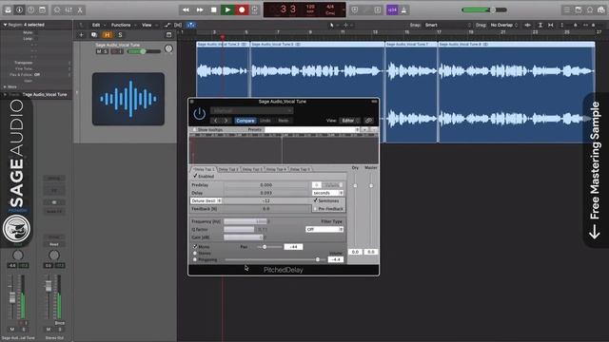609x342 pixels.
Task: Toggle Show Automation icon
Action: pyautogui.click(x=167, y=25)
